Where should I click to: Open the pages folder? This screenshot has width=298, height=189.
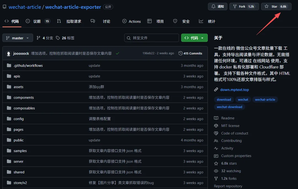pos(18,130)
